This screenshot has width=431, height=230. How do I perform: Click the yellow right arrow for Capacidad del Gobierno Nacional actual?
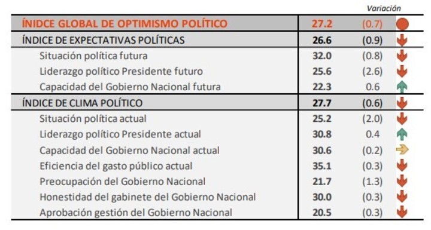point(402,150)
